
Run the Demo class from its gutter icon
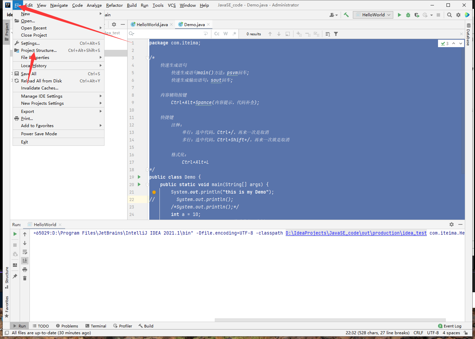click(139, 177)
